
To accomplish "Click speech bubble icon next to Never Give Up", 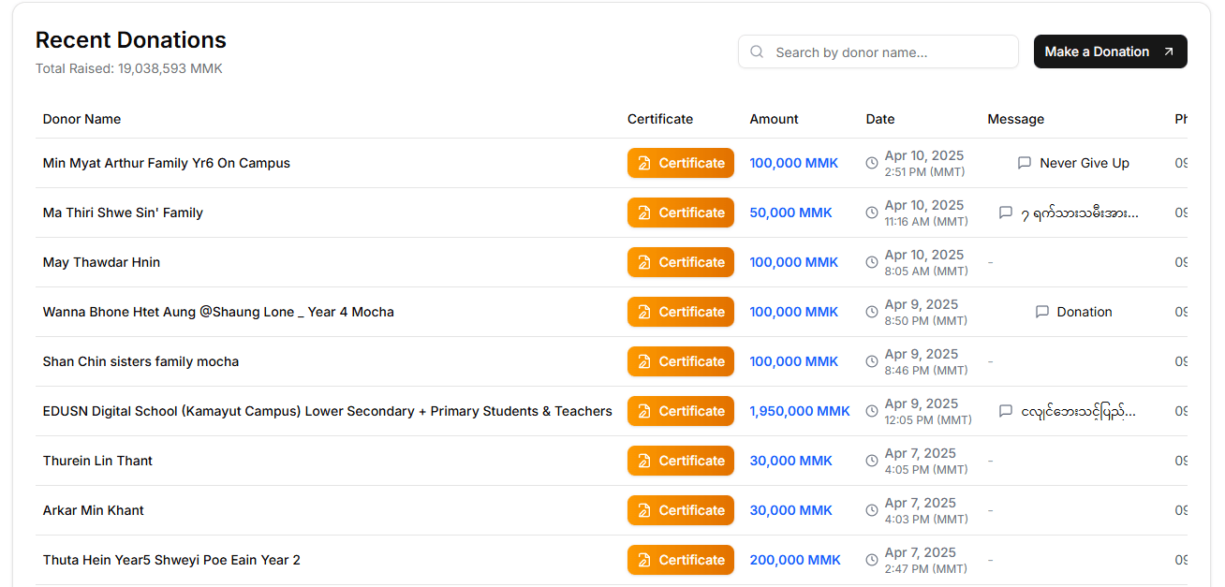I will click(x=1025, y=163).
